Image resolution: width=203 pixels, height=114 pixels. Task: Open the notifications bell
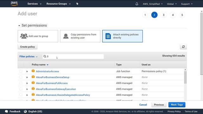137,4
